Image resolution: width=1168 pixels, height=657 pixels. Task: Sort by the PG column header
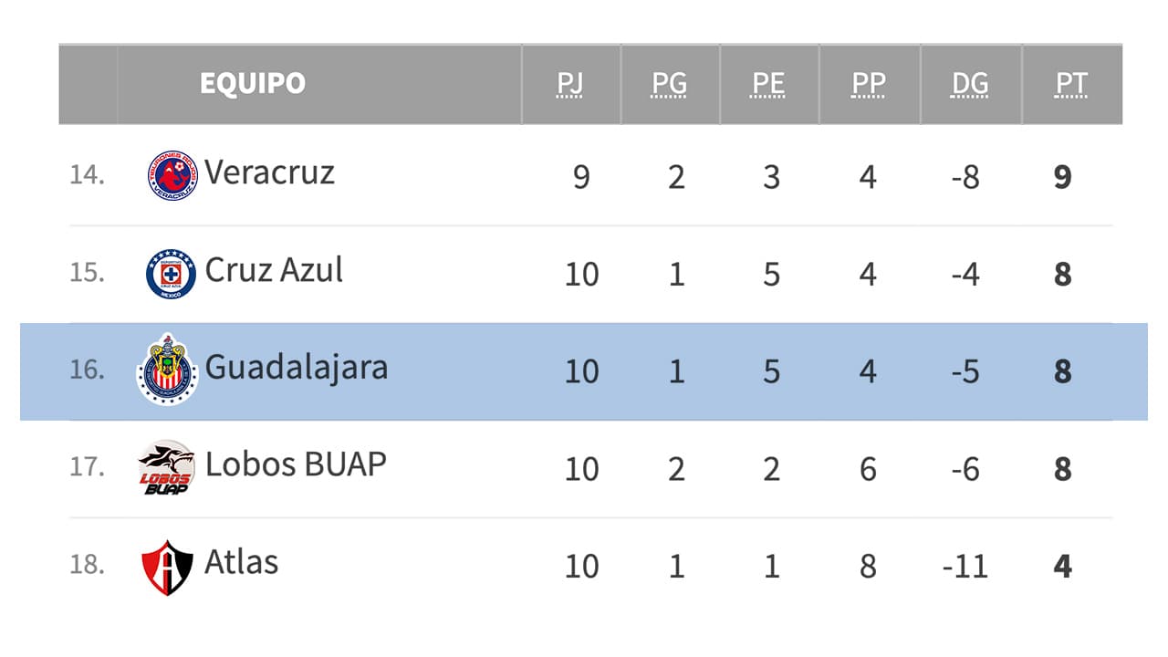pos(669,84)
